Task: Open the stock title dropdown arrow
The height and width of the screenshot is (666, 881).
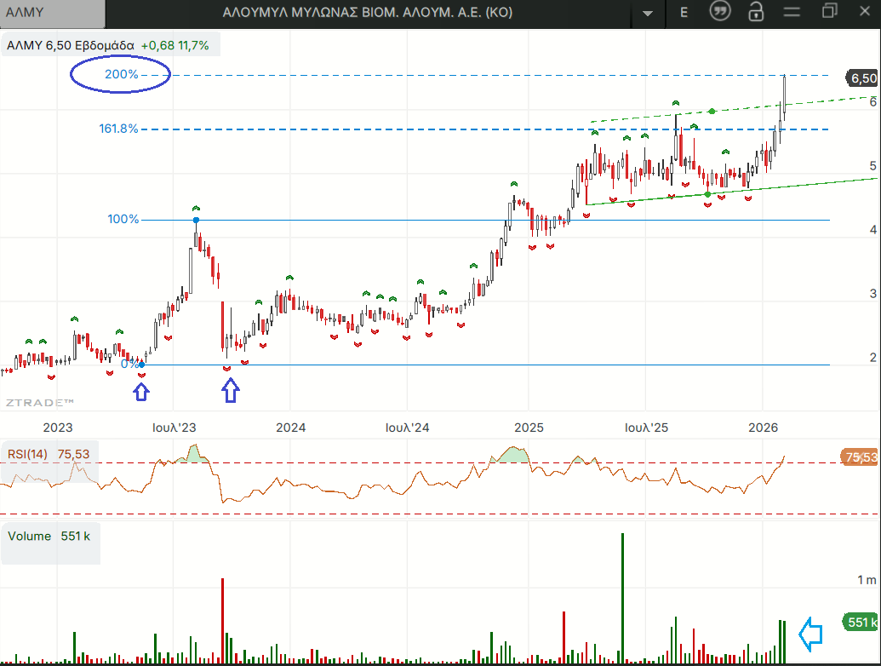Action: [649, 14]
